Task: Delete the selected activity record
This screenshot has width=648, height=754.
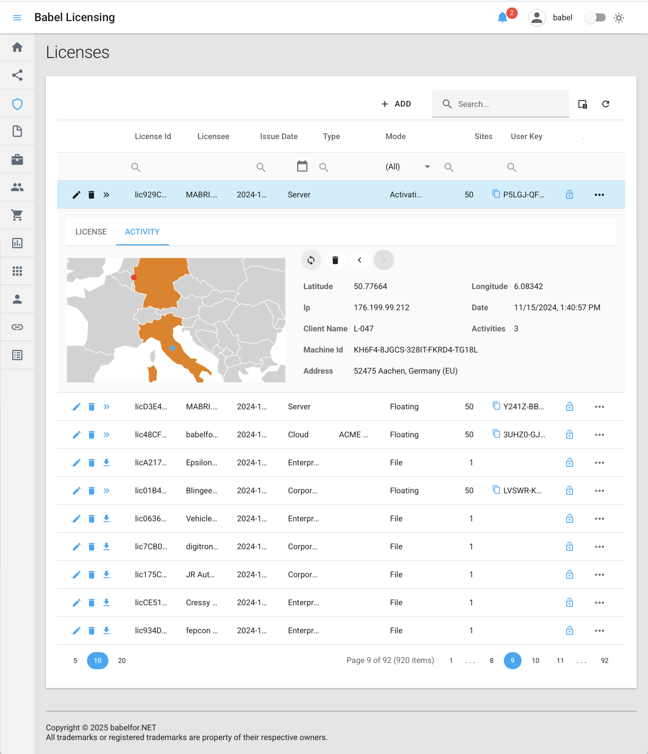Action: point(335,260)
